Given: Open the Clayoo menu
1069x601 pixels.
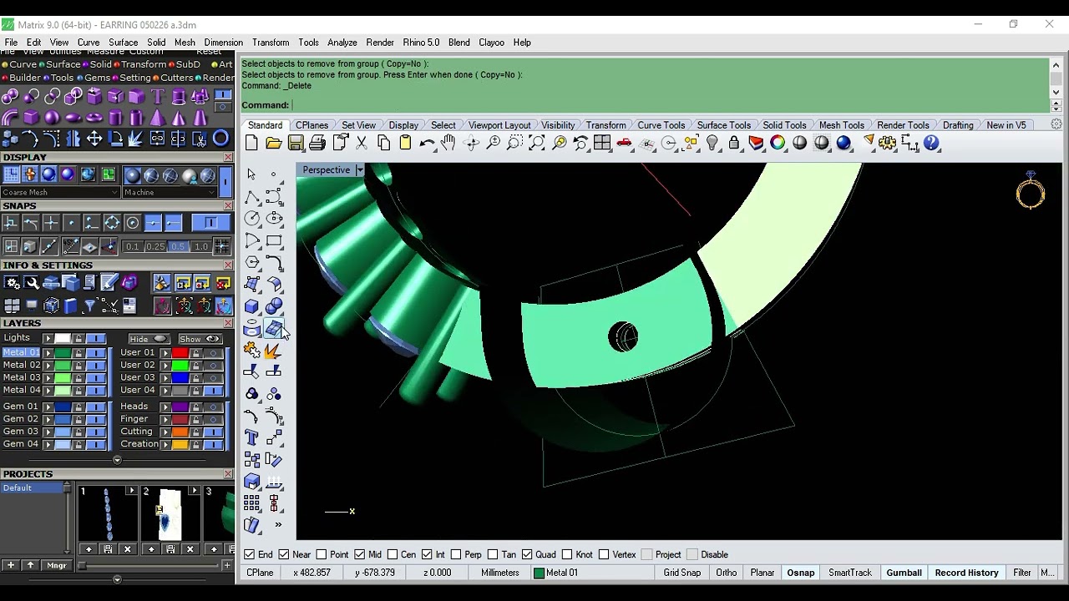Looking at the screenshot, I should tap(491, 43).
